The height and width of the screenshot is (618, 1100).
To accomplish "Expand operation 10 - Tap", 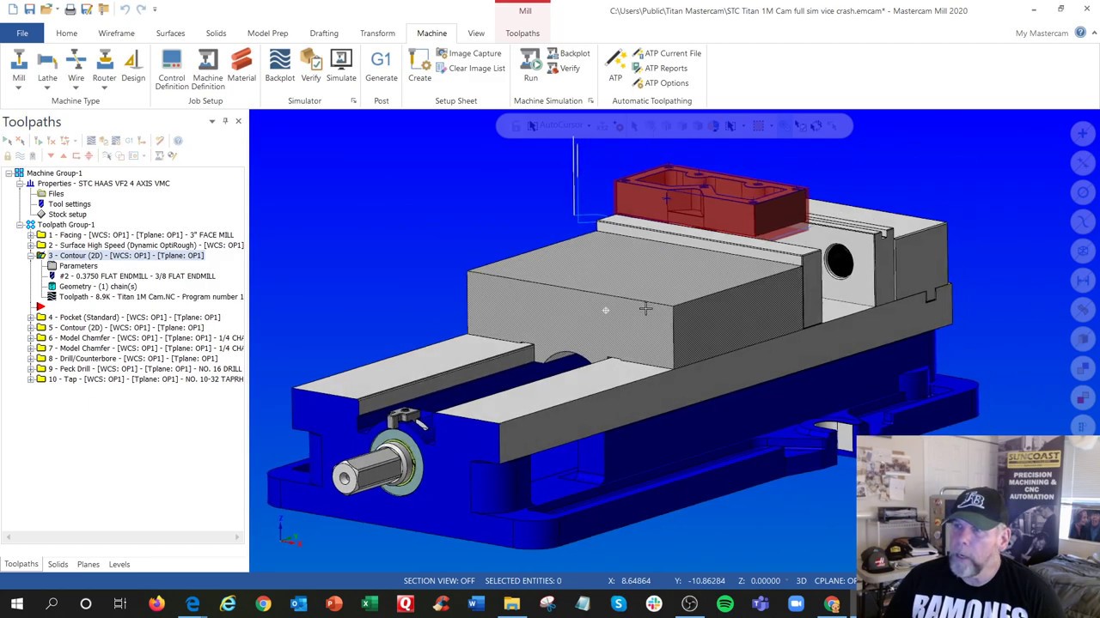I will tap(30, 379).
